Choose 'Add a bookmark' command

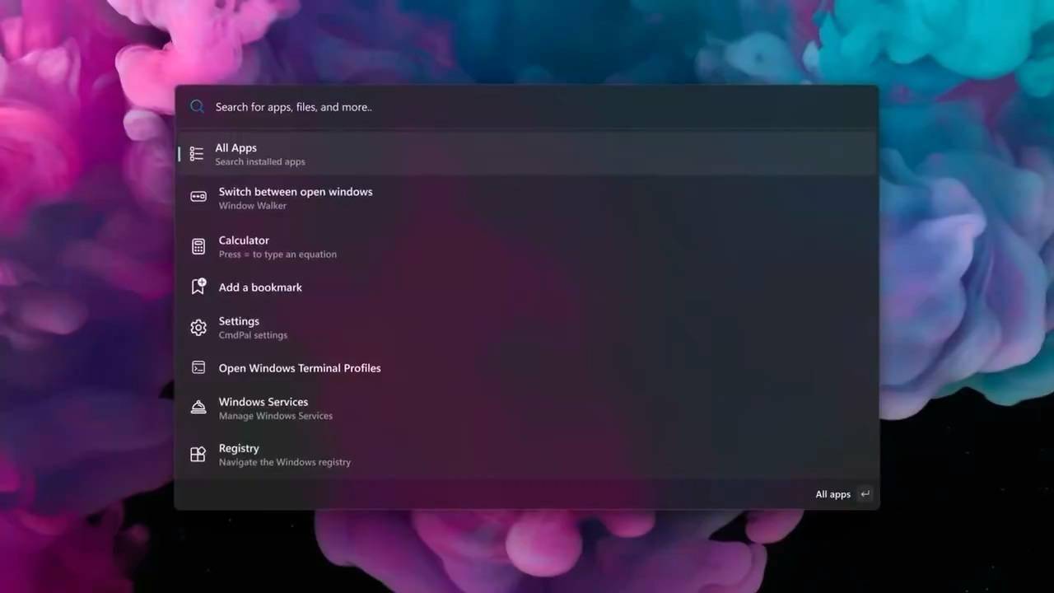260,287
